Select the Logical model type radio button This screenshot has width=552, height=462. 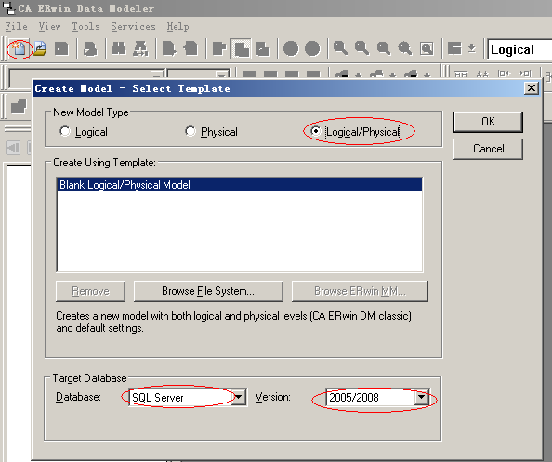pos(65,131)
